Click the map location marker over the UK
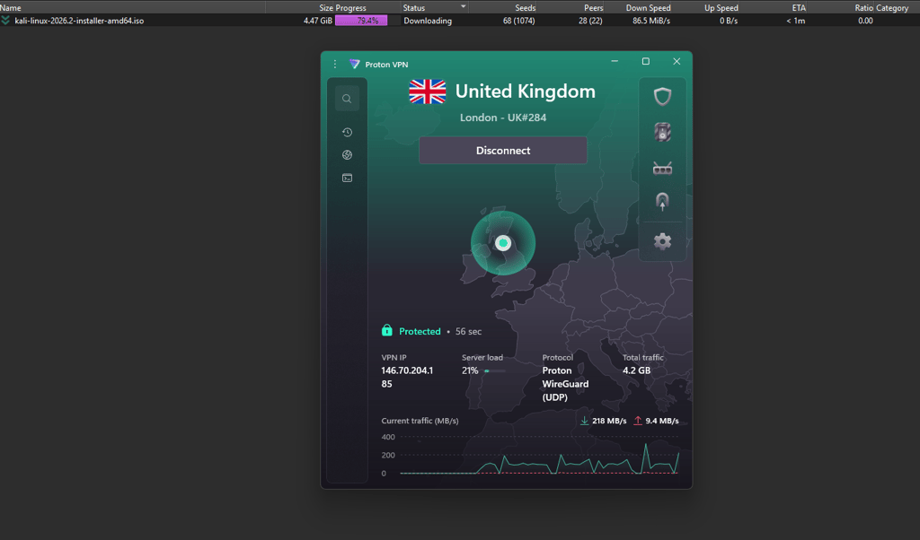920x540 pixels. click(x=503, y=243)
